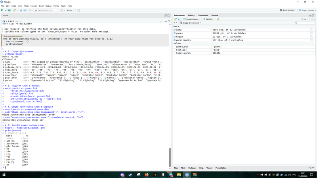Screen dimensions: 317x178
Task: Open Firefox from the taskbar
Action: (146, 175)
